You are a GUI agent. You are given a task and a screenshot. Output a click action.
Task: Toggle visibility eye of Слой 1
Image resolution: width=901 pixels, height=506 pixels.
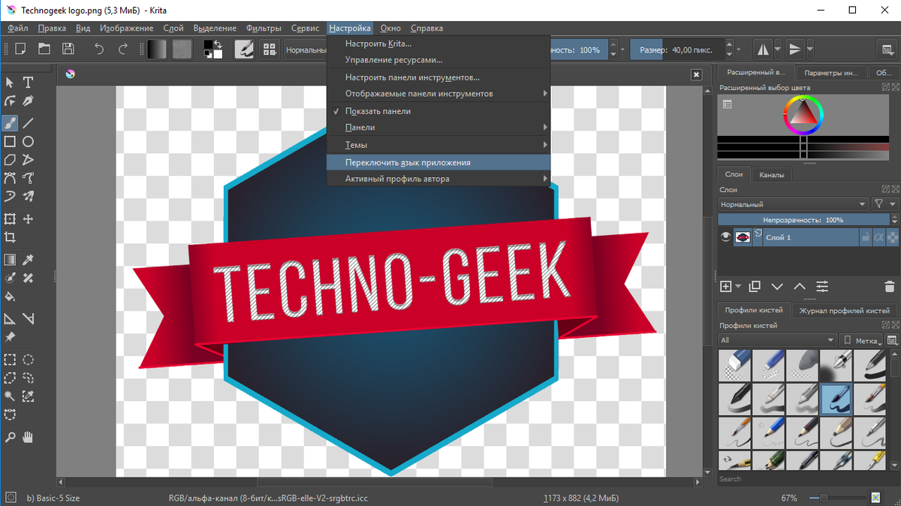(x=726, y=237)
